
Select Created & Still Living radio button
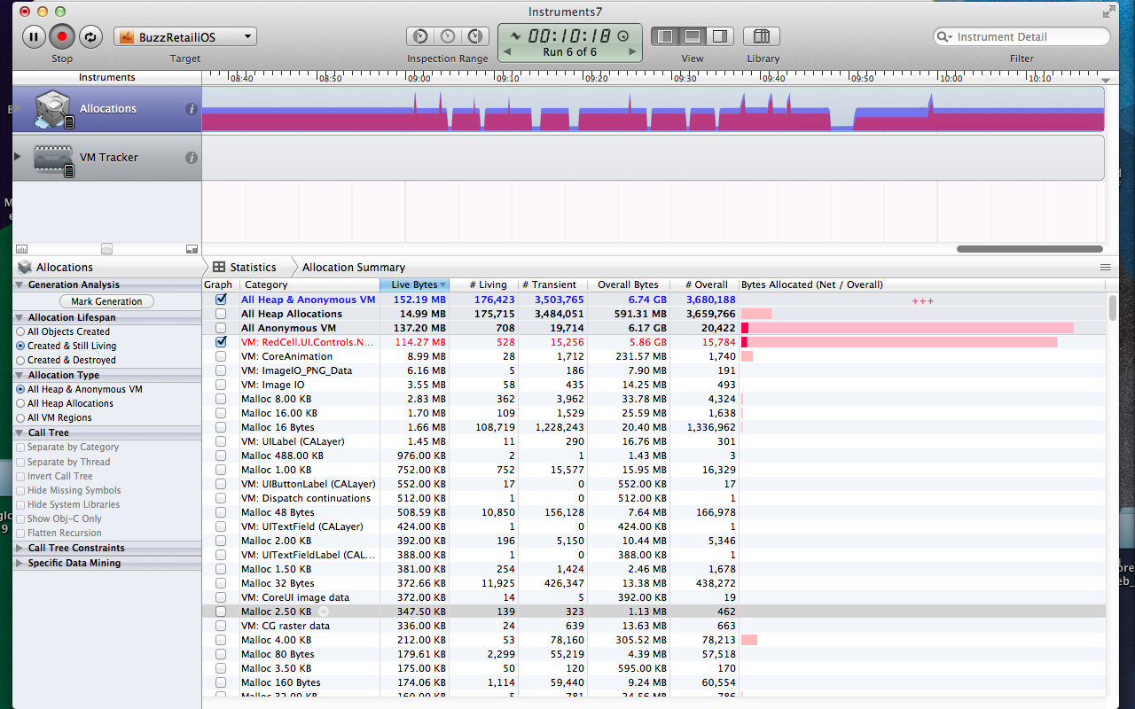pyautogui.click(x=20, y=346)
